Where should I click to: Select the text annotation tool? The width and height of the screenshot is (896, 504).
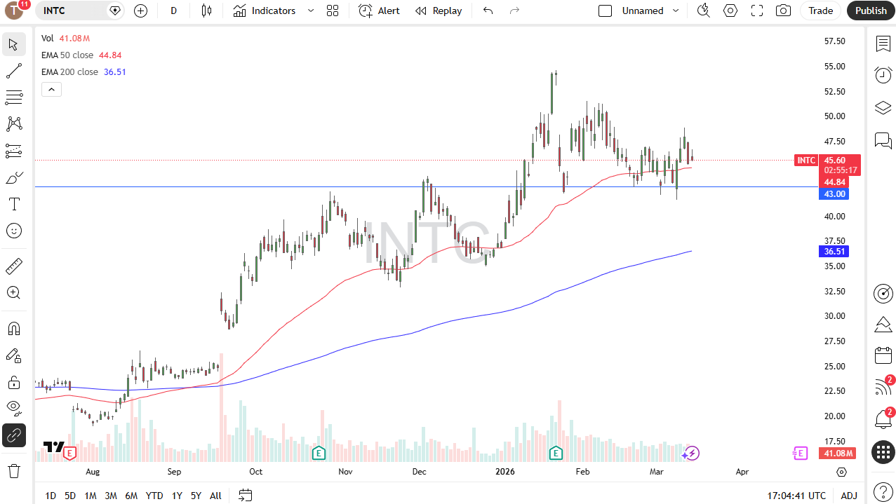click(13, 204)
